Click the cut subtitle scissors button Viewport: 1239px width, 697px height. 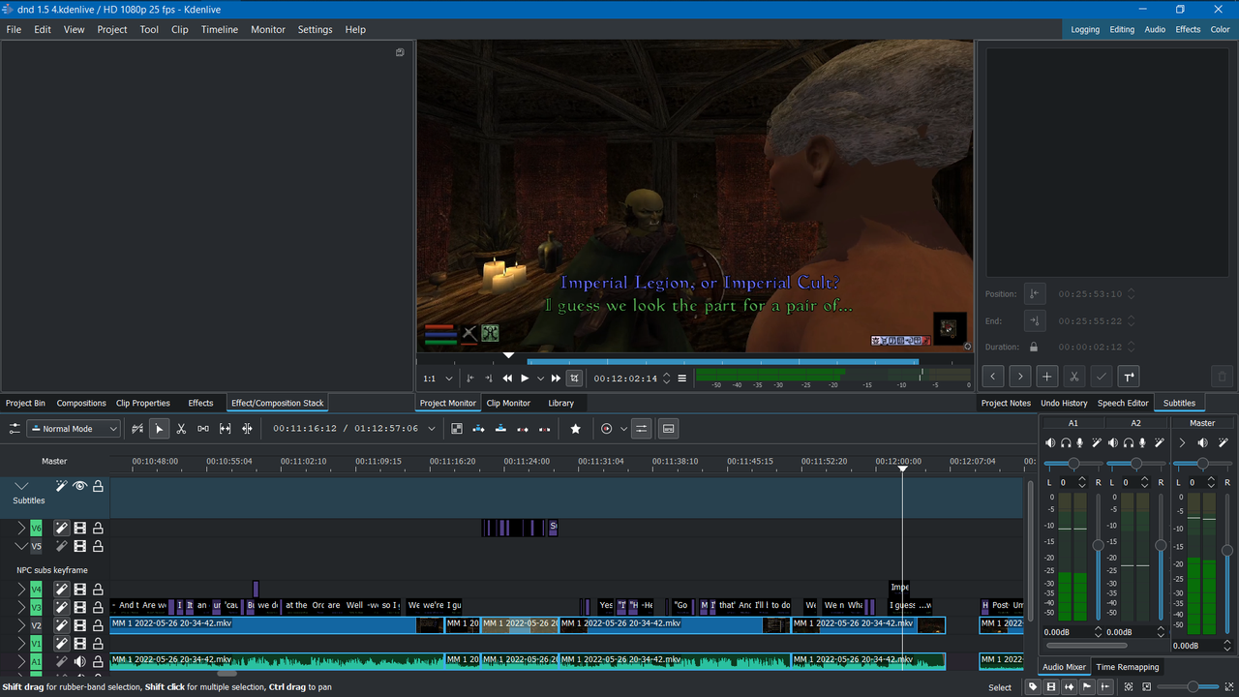(1074, 377)
